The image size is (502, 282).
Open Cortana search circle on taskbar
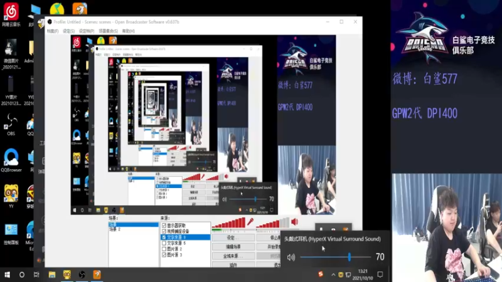(22, 274)
